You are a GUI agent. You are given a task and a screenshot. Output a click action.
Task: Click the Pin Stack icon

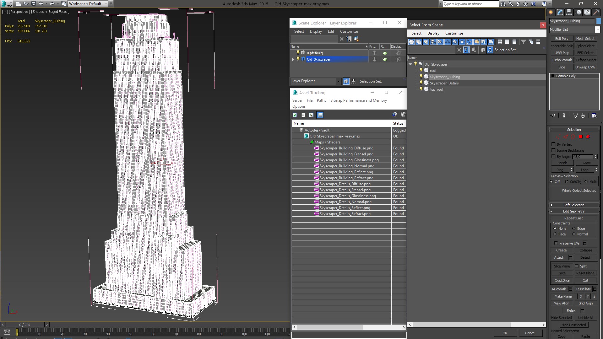pos(553,116)
